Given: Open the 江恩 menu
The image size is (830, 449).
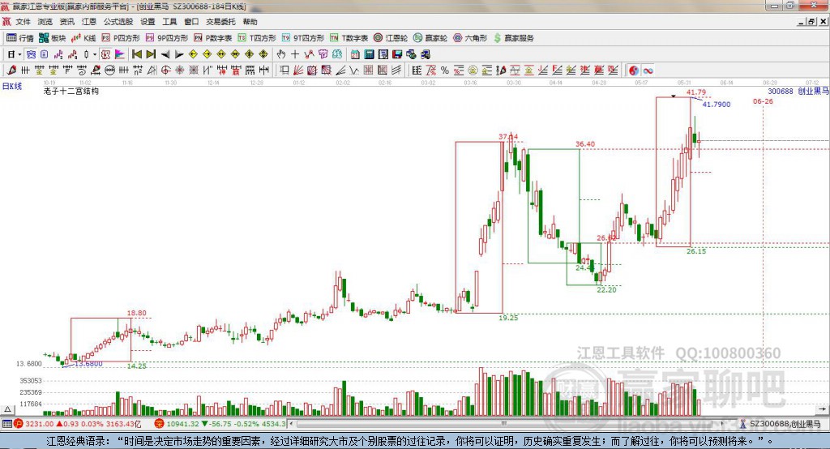Looking at the screenshot, I should pos(89,22).
